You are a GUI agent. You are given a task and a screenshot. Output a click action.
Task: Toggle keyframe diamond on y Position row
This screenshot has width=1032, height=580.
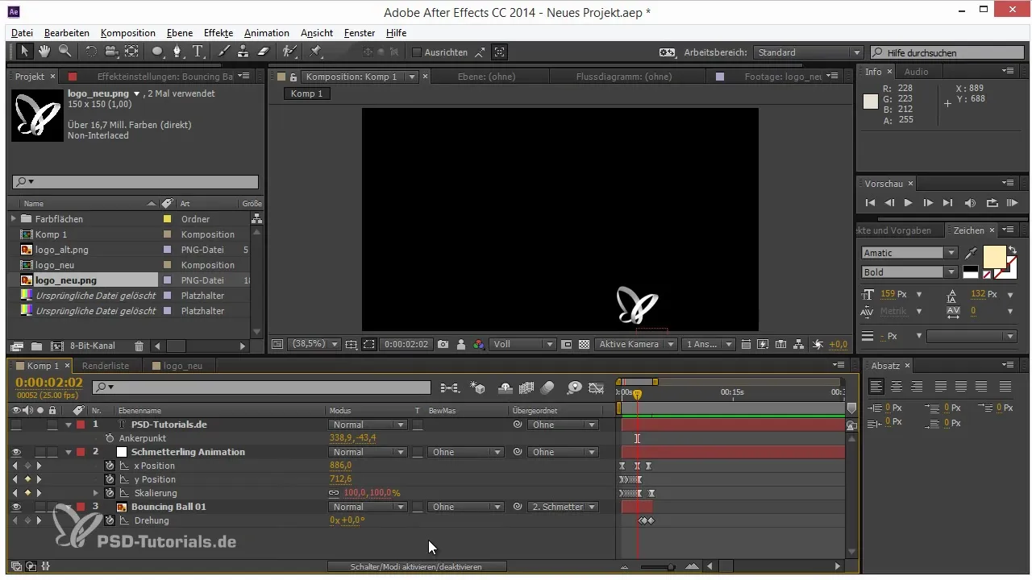[27, 479]
